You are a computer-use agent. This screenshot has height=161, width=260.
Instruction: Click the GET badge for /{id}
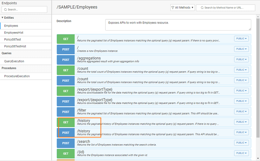tap(66, 153)
